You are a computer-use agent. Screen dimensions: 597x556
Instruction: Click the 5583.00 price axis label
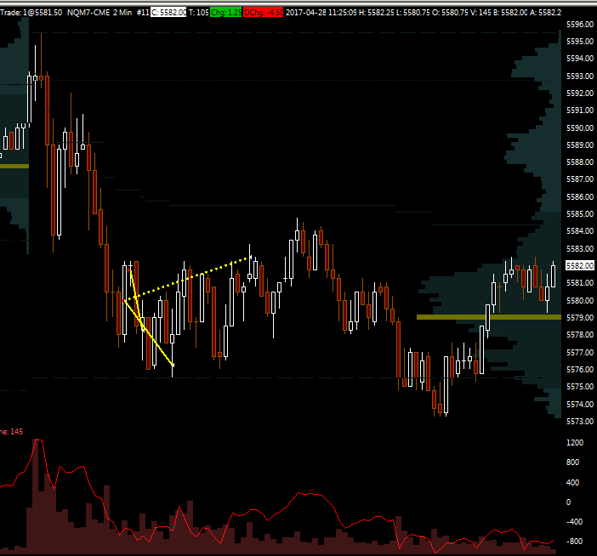coord(580,248)
